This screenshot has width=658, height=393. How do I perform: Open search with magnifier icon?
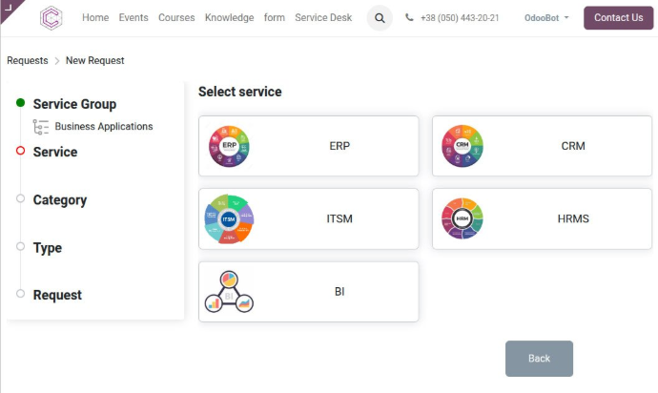(x=380, y=18)
